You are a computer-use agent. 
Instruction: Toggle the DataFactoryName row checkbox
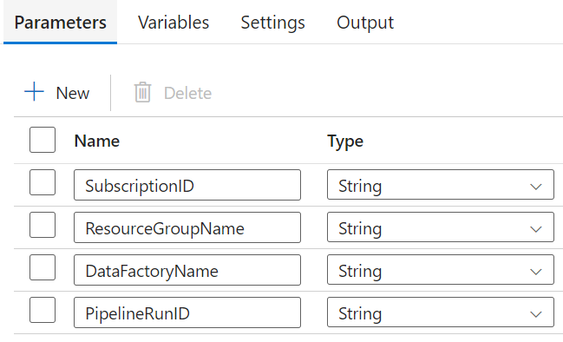43,267
